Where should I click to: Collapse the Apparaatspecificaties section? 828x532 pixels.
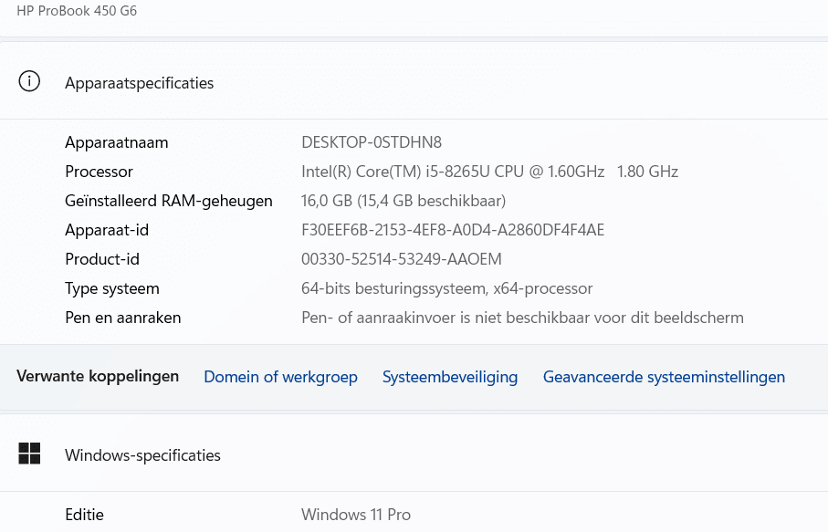(x=139, y=82)
